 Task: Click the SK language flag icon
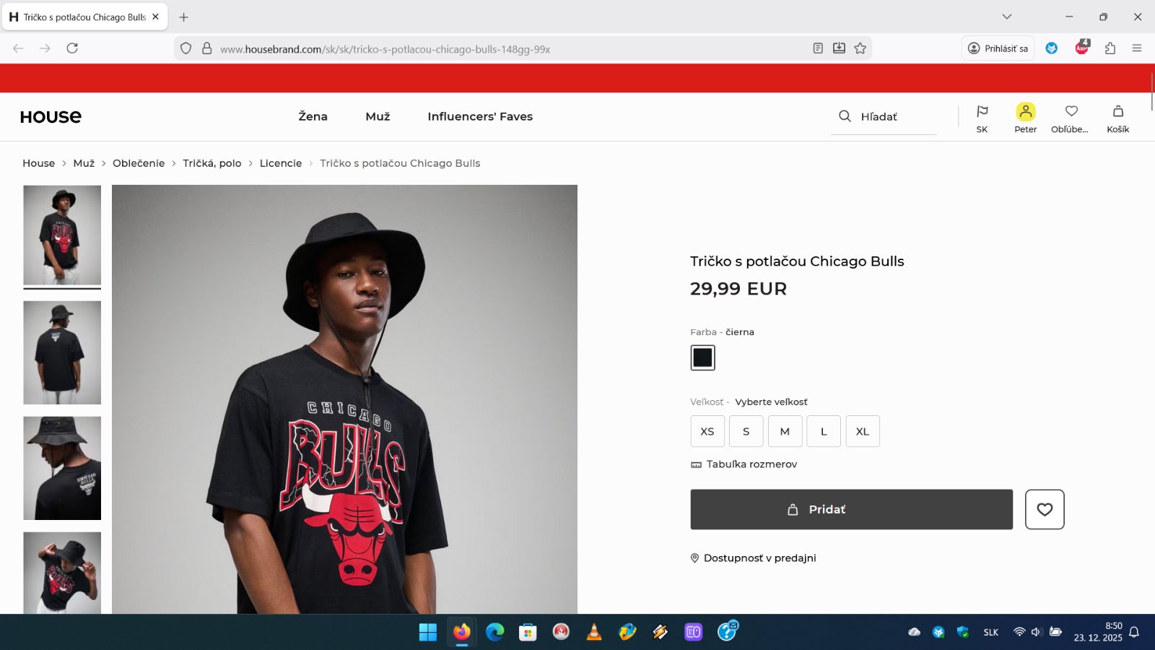(x=982, y=111)
